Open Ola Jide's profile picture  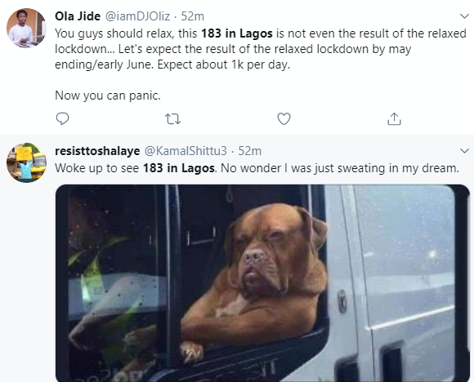tap(26, 28)
